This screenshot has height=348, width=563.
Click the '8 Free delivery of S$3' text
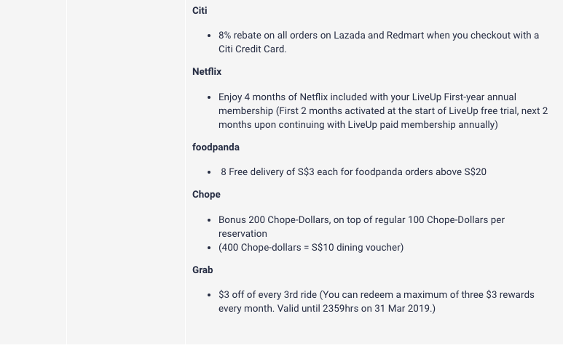point(353,171)
